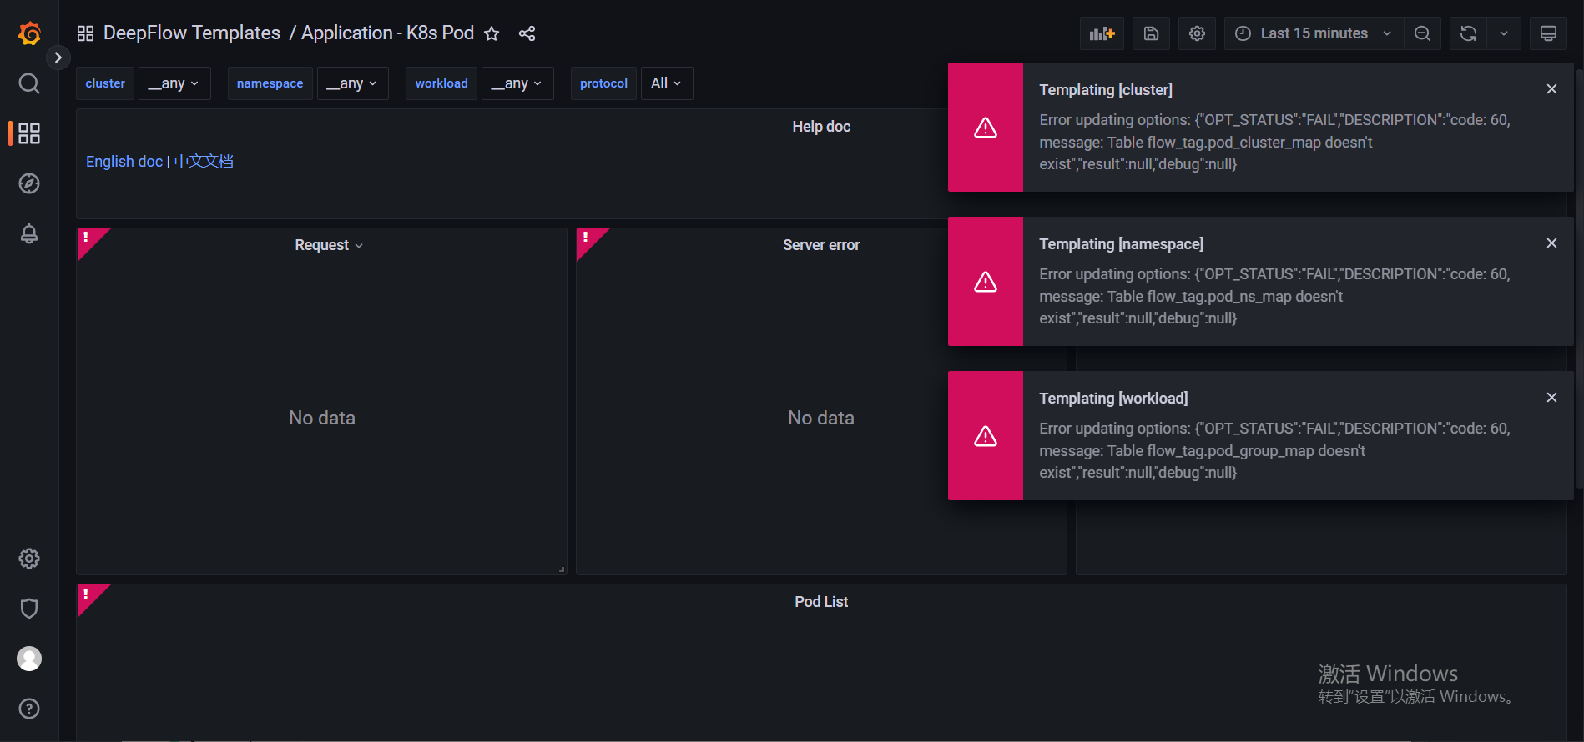
Task: Click the Help doc panel title
Action: tap(821, 127)
